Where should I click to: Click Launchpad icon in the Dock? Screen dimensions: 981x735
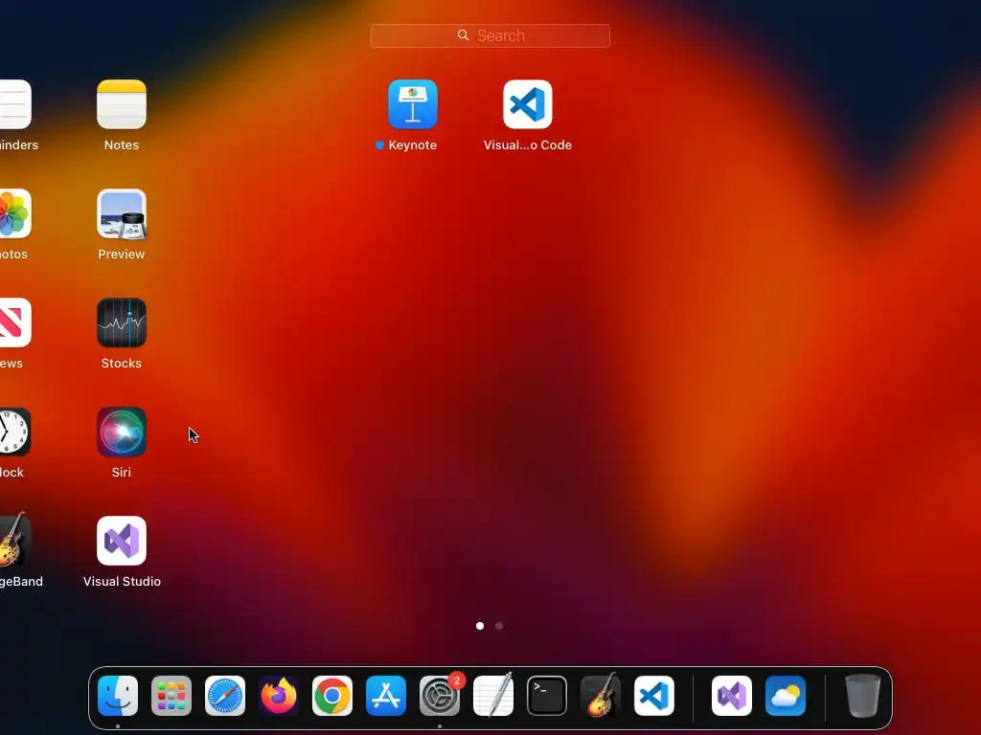[171, 696]
